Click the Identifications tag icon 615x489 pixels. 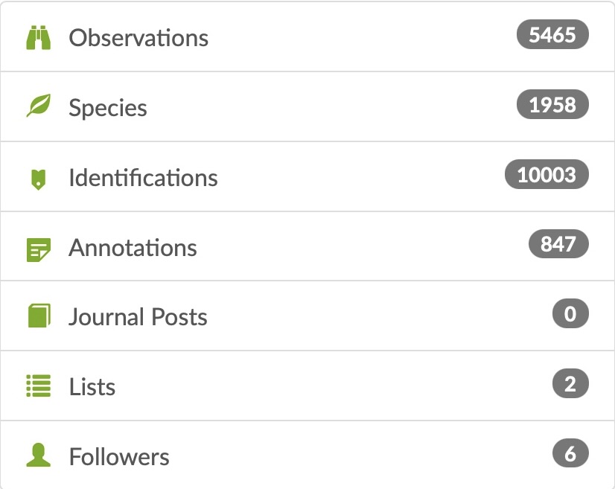(38, 179)
